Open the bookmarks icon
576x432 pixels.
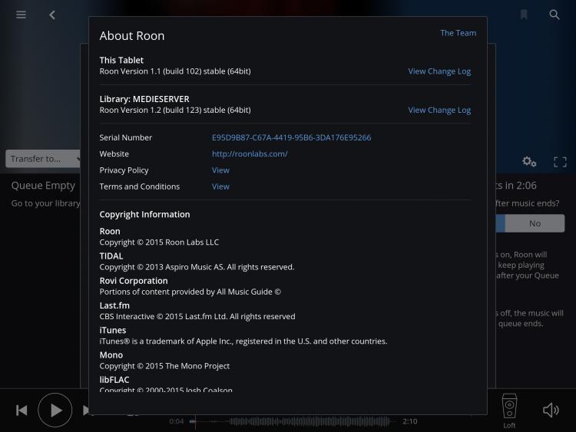pyautogui.click(x=524, y=15)
